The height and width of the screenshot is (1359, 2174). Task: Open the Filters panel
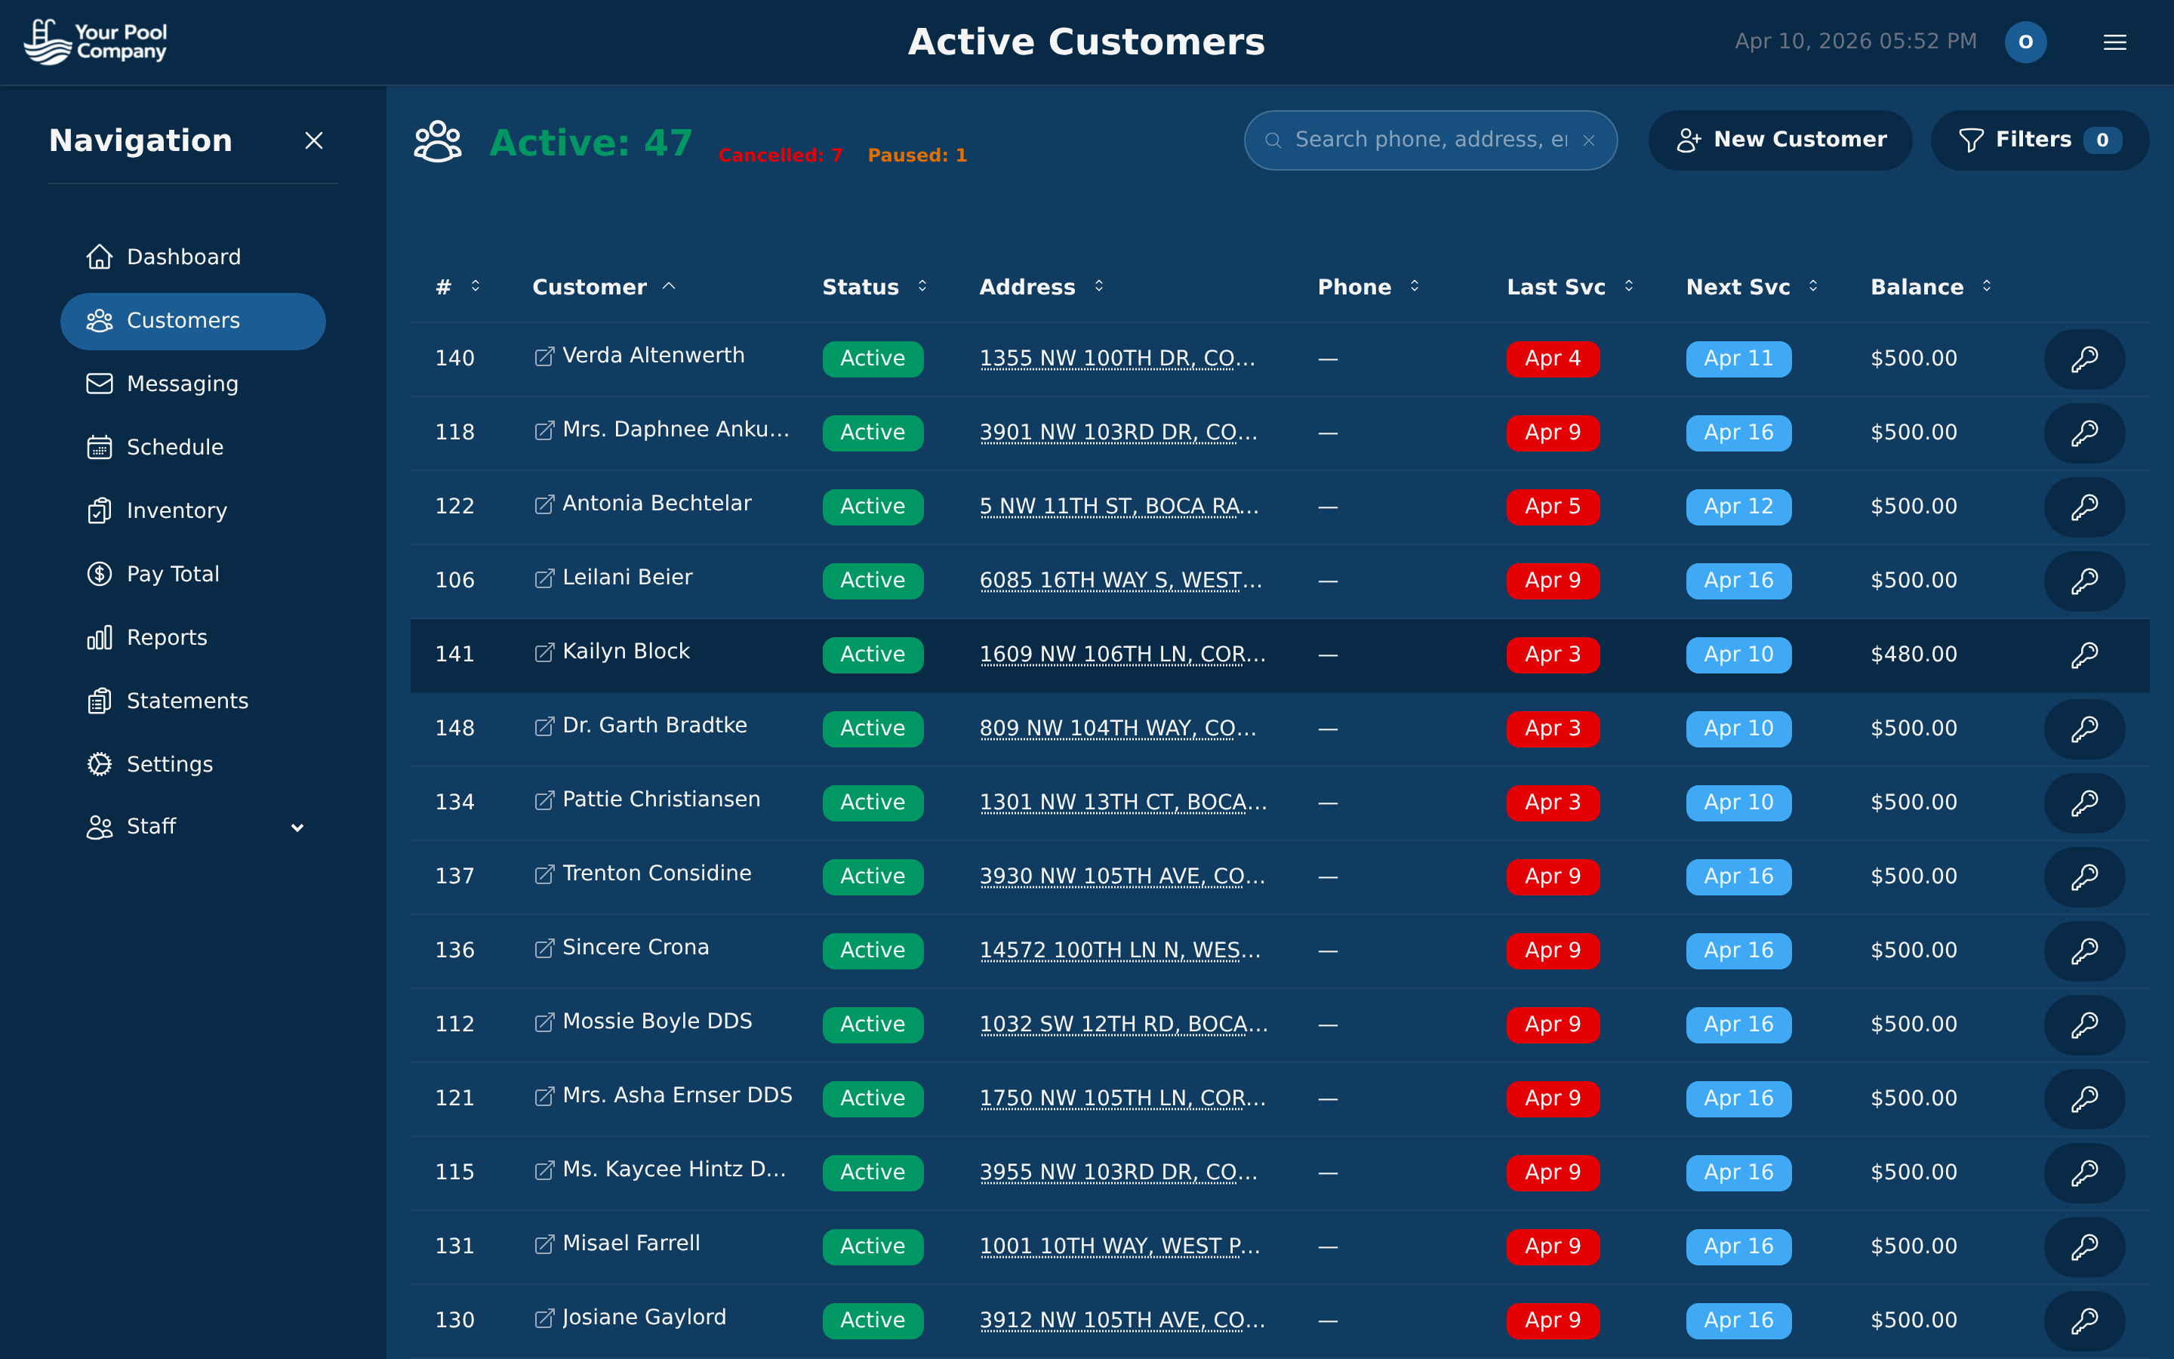[x=2039, y=140]
